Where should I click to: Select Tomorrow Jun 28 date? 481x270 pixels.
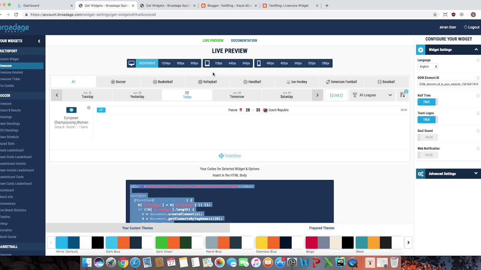237,95
